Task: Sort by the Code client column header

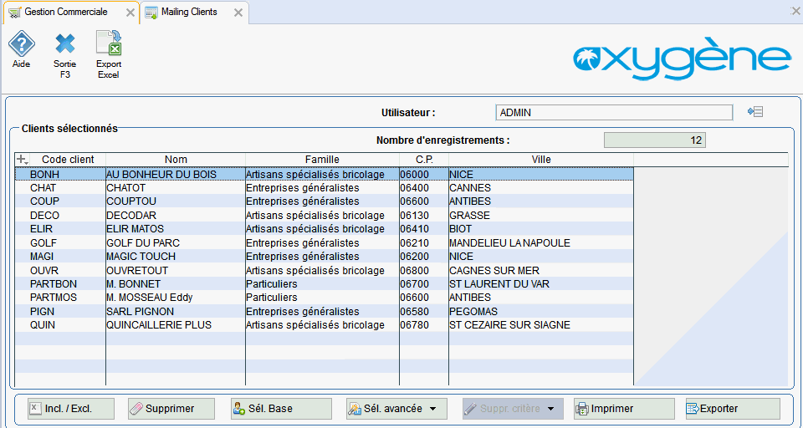Action: (68, 160)
